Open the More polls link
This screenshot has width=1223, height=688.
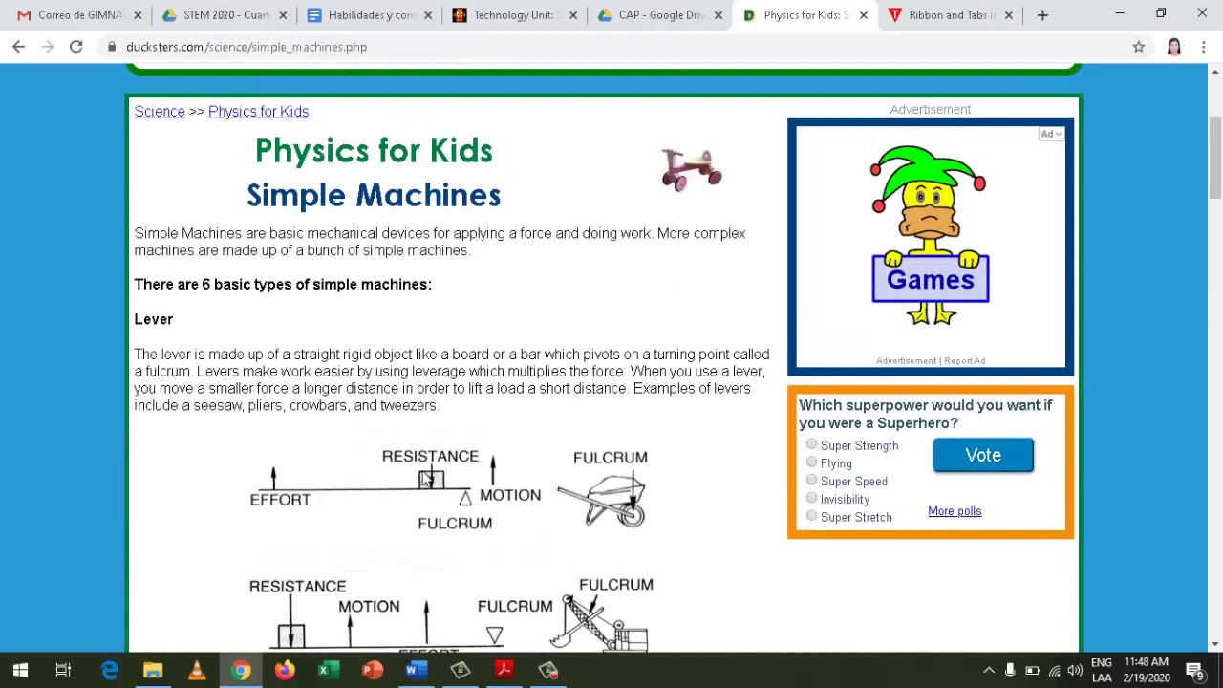[x=955, y=511]
